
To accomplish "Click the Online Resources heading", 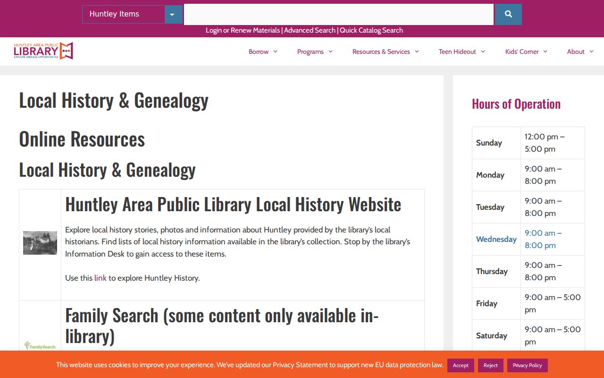I will tap(82, 138).
